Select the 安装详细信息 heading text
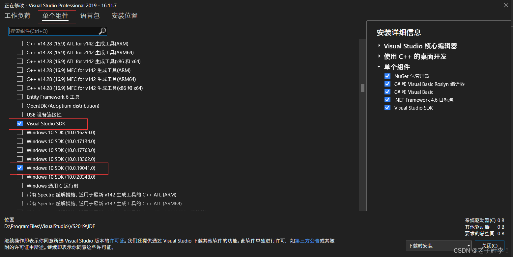The image size is (513, 257). (x=399, y=32)
